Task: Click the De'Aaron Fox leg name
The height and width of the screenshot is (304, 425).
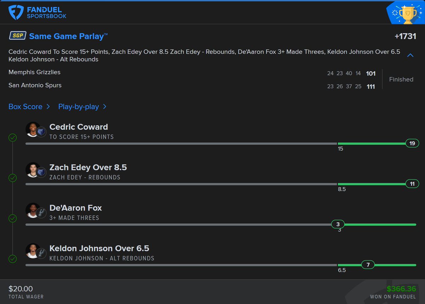Action: pos(75,208)
